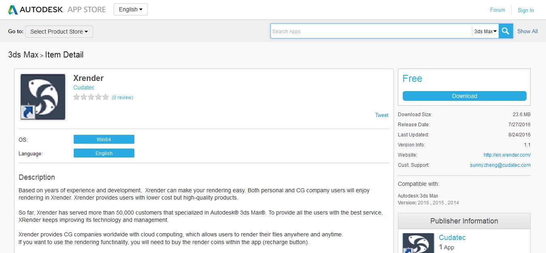The image size is (546, 253).
Task: Click the last updated date 8/24/2016
Action: pyautogui.click(x=519, y=135)
